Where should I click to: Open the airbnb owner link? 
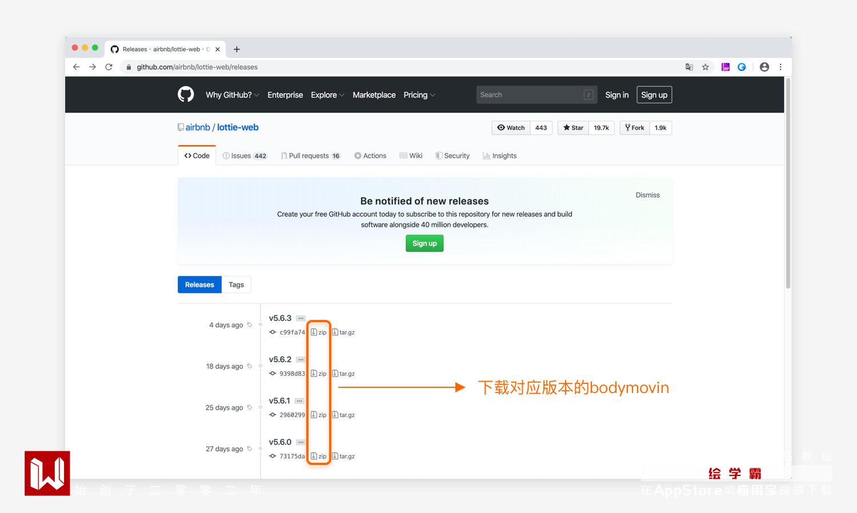click(x=198, y=127)
